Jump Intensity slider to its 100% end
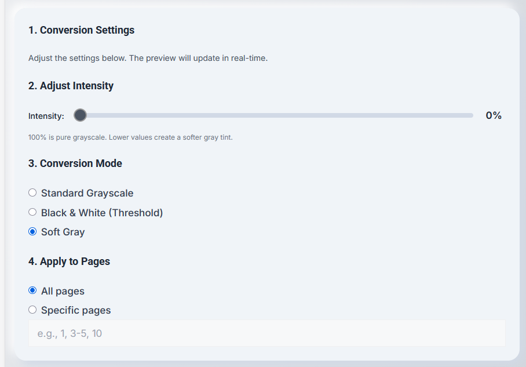The image size is (526, 367). tap(471, 115)
